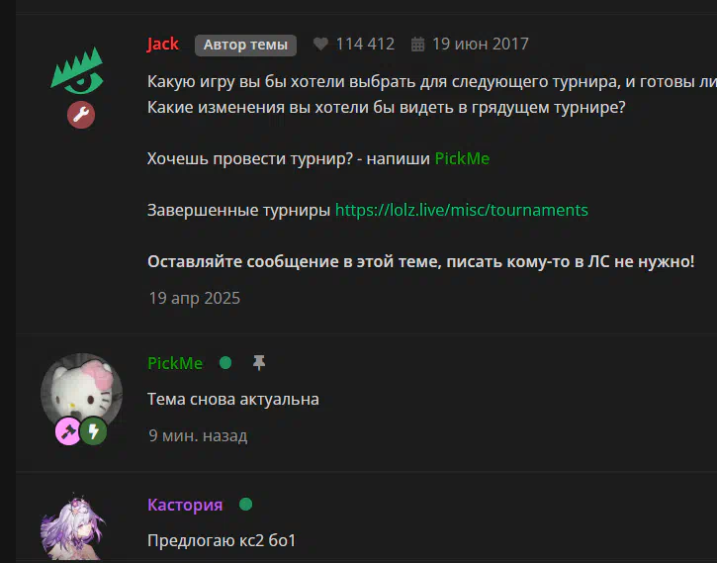Open the lolz.live tournaments link

[462, 210]
